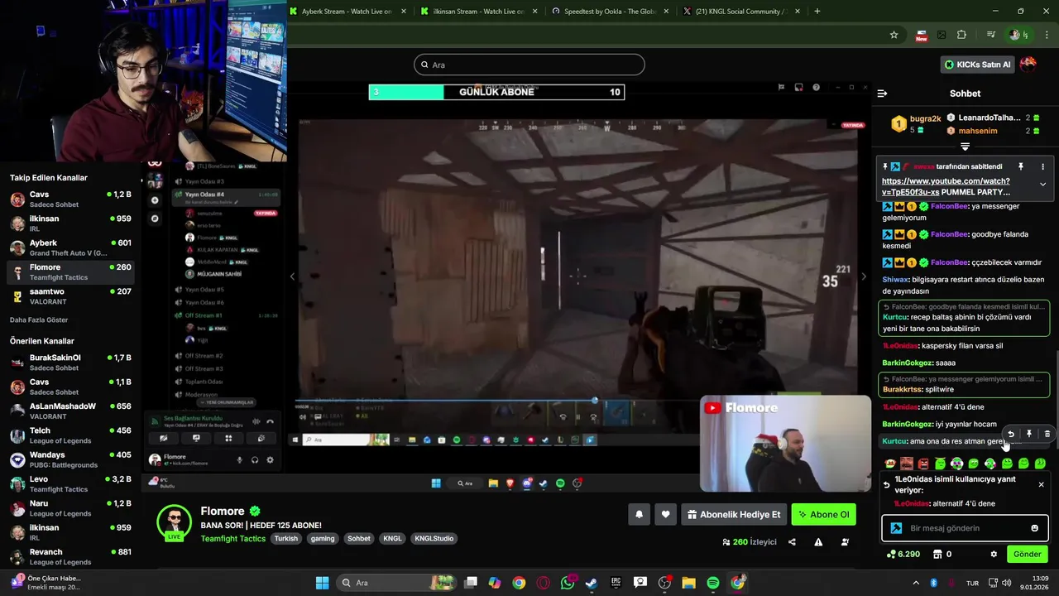Open the Speedtest by Ookla tab
This screenshot has width=1059, height=596.
coord(610,12)
